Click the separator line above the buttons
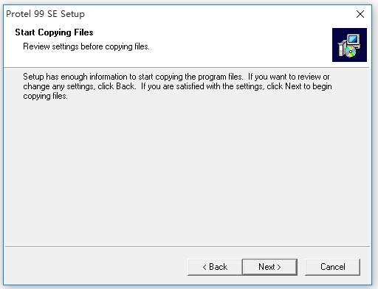Viewport: 378px width, 289px height. tap(188, 246)
